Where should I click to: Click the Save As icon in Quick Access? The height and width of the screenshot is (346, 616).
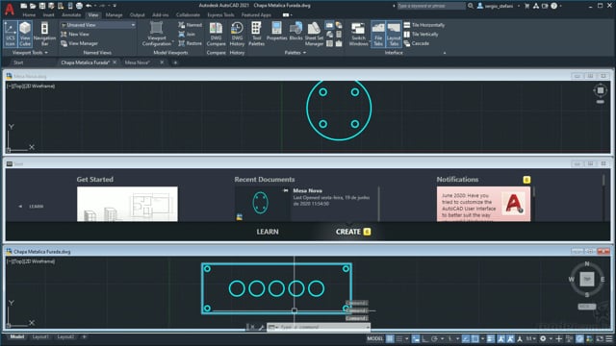[x=51, y=6]
